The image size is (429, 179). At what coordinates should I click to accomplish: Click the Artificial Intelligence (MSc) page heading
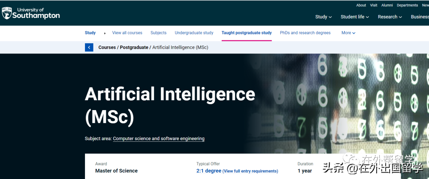(x=170, y=106)
